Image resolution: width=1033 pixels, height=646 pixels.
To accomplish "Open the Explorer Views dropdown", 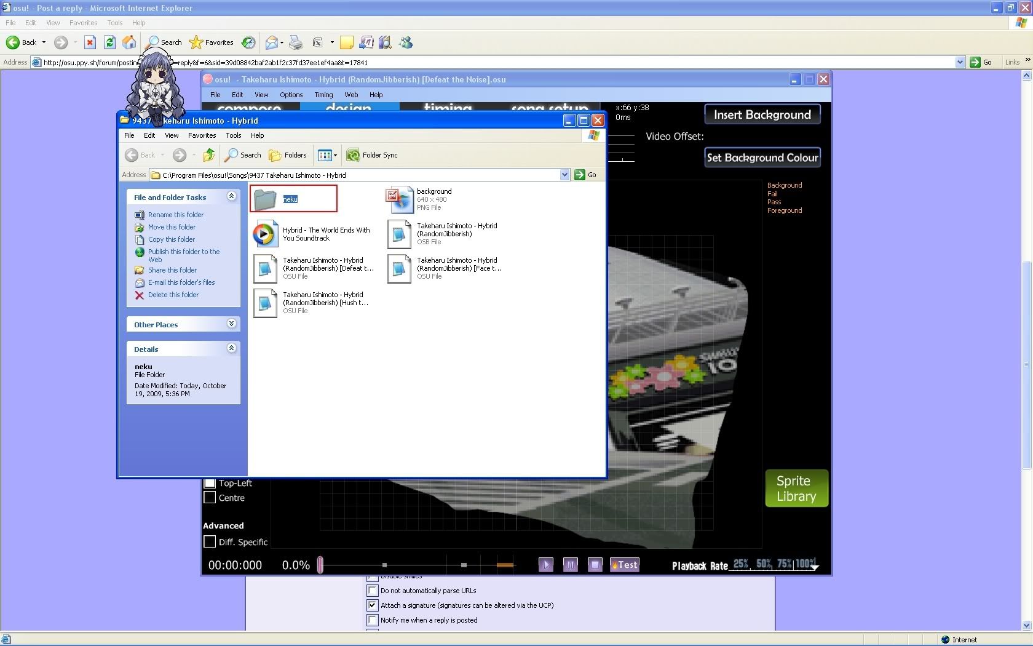I will pyautogui.click(x=335, y=155).
